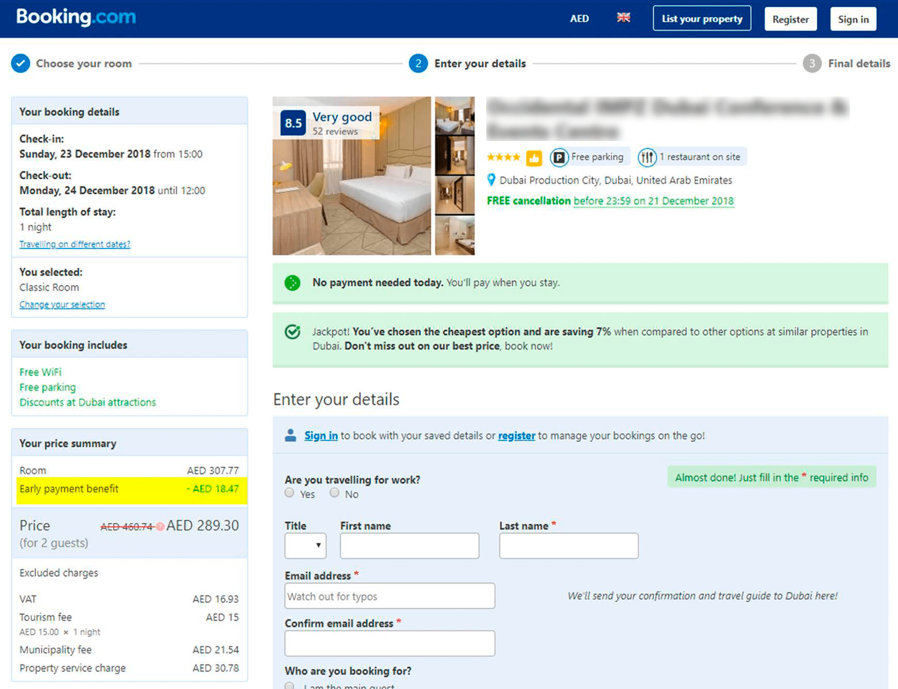This screenshot has height=689, width=898.
Task: Focus the First name field
Action: point(410,545)
